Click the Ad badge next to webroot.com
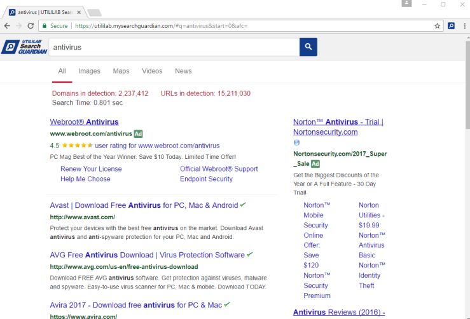This screenshot has height=319, width=470. (x=138, y=133)
